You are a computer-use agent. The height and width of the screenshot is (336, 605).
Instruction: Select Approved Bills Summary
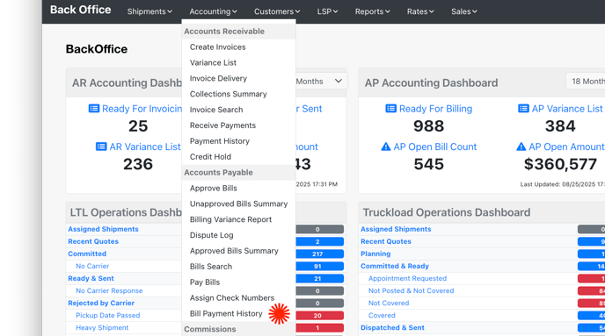pos(234,251)
